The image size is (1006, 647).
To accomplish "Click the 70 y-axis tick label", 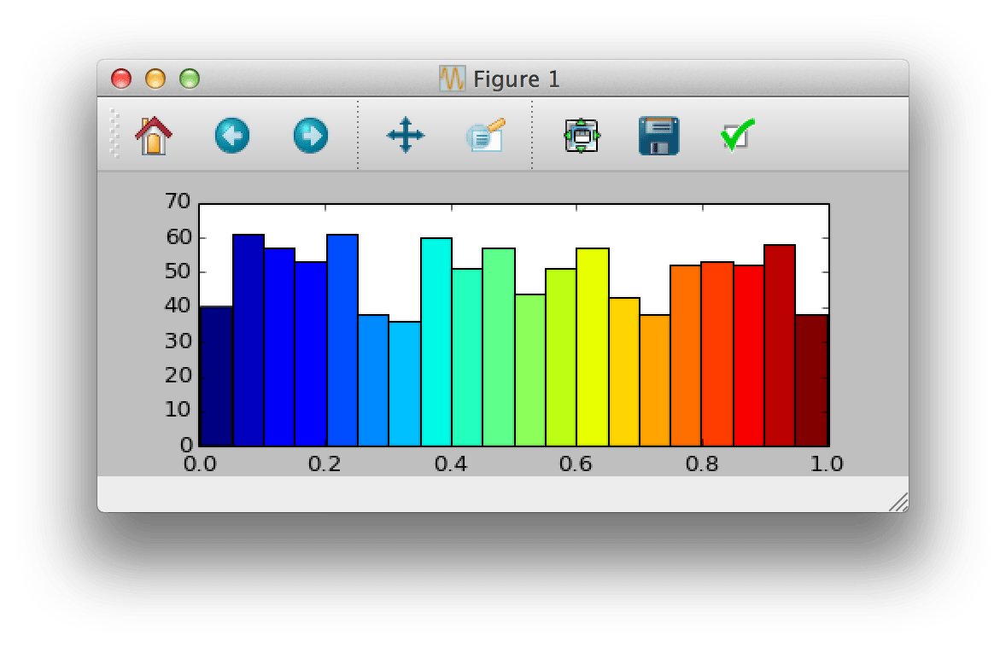I will click(176, 201).
